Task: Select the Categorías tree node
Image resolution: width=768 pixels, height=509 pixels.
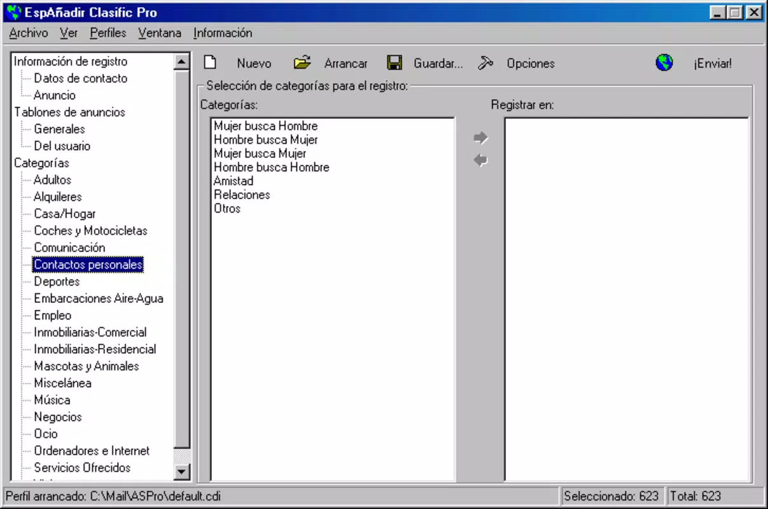Action: pyautogui.click(x=42, y=163)
